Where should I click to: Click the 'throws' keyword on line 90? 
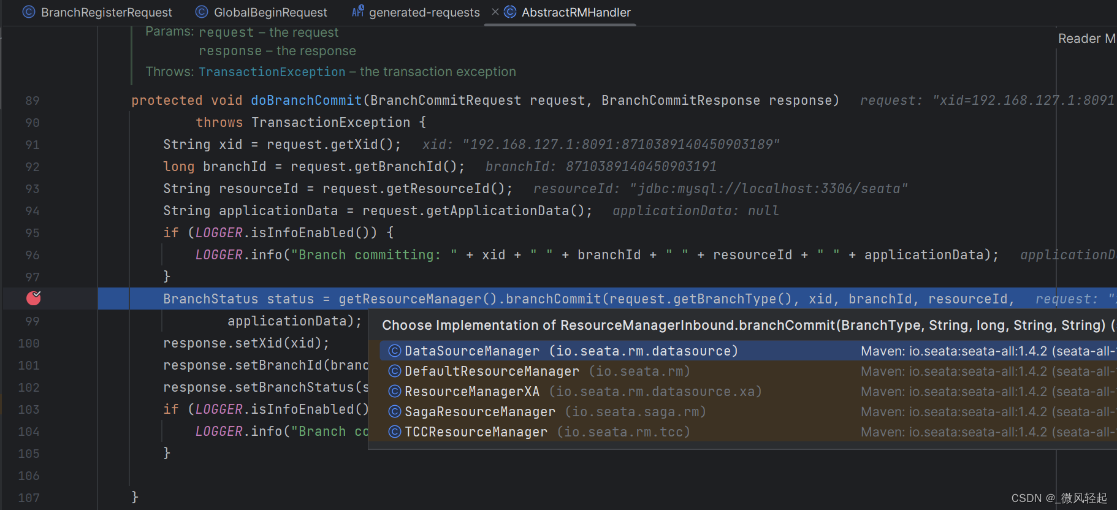click(x=219, y=123)
